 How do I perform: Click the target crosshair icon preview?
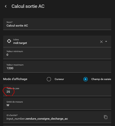(9, 41)
